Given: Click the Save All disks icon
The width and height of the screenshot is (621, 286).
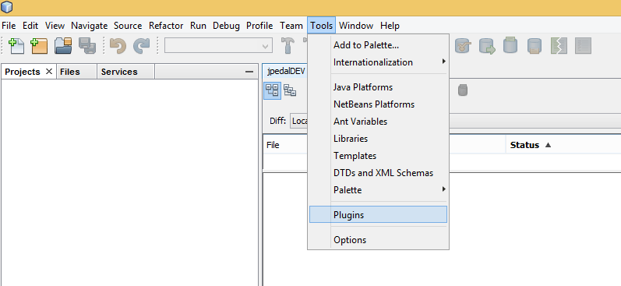Looking at the screenshot, I should (86, 45).
